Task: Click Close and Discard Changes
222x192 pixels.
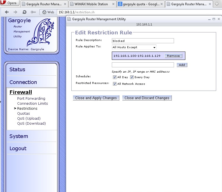Action: (x=147, y=98)
